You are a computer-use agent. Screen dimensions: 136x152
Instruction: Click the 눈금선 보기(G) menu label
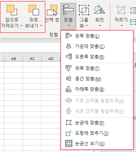click(x=90, y=143)
